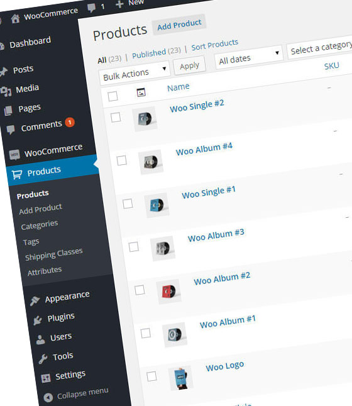Open the Bulk Actions dropdown
Viewport: 352px width, 406px height.
tap(135, 73)
